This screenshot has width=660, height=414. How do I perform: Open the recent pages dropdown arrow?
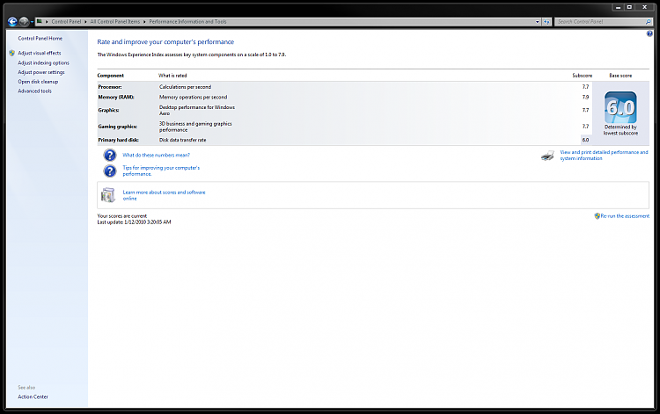32,22
